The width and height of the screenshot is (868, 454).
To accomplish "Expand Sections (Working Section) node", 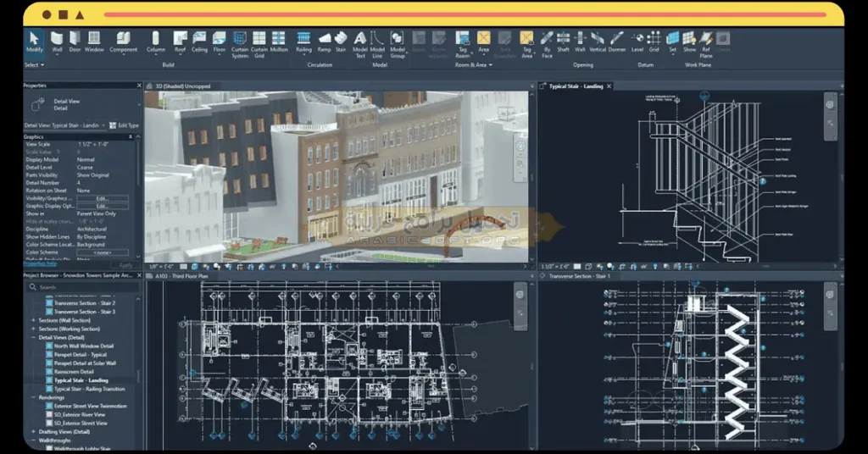I will pos(33,329).
